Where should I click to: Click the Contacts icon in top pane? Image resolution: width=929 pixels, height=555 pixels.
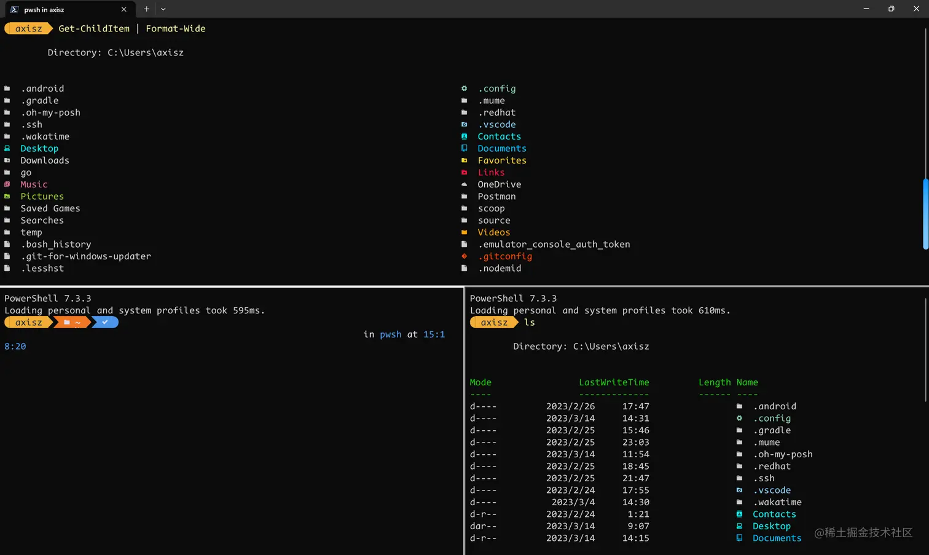coord(464,136)
